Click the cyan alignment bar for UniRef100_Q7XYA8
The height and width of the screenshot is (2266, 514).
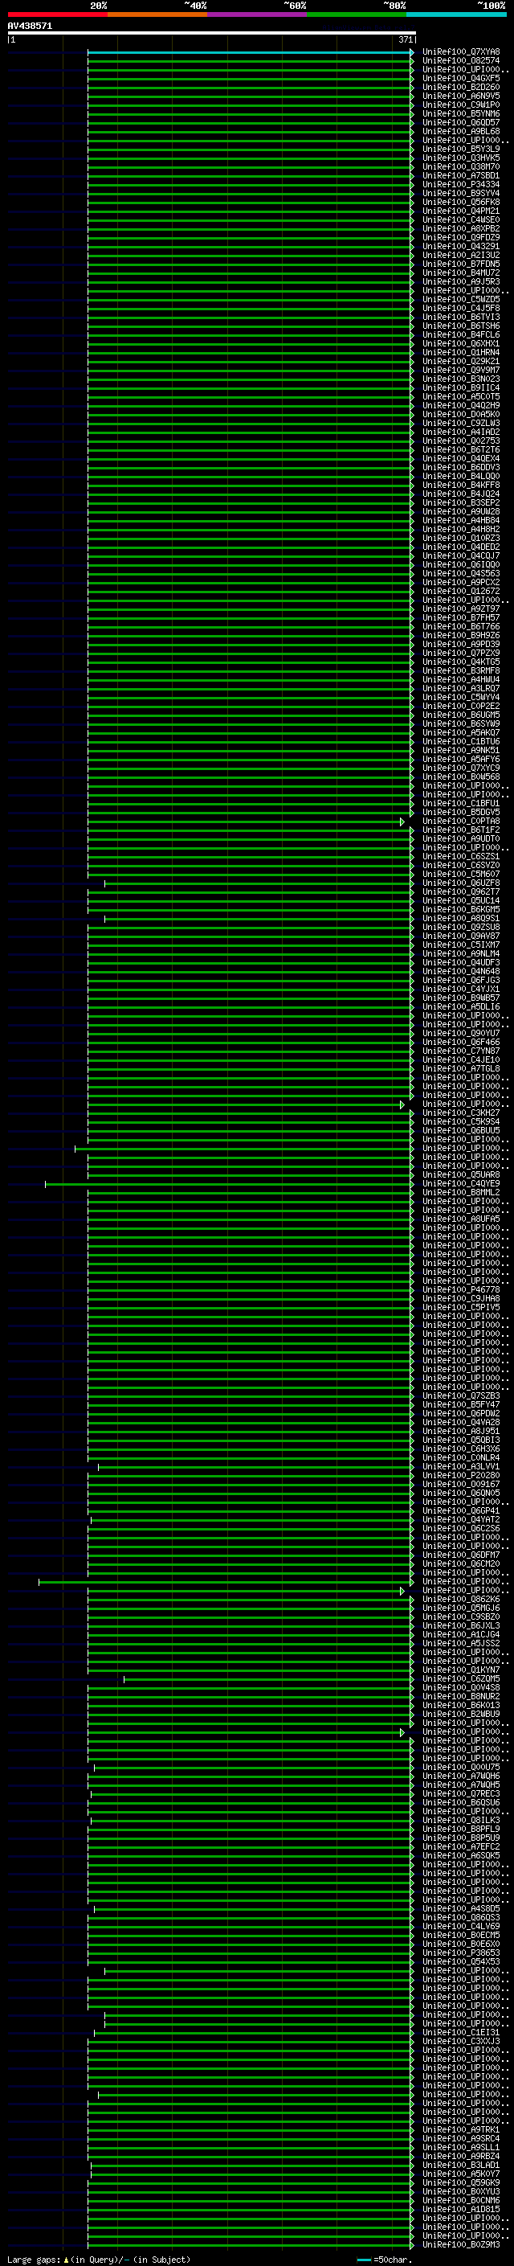coord(251,52)
